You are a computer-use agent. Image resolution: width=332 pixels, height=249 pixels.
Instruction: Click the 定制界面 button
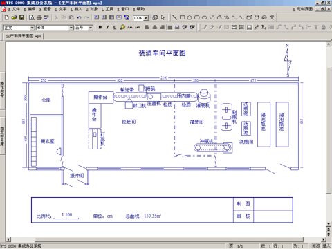click(303, 9)
